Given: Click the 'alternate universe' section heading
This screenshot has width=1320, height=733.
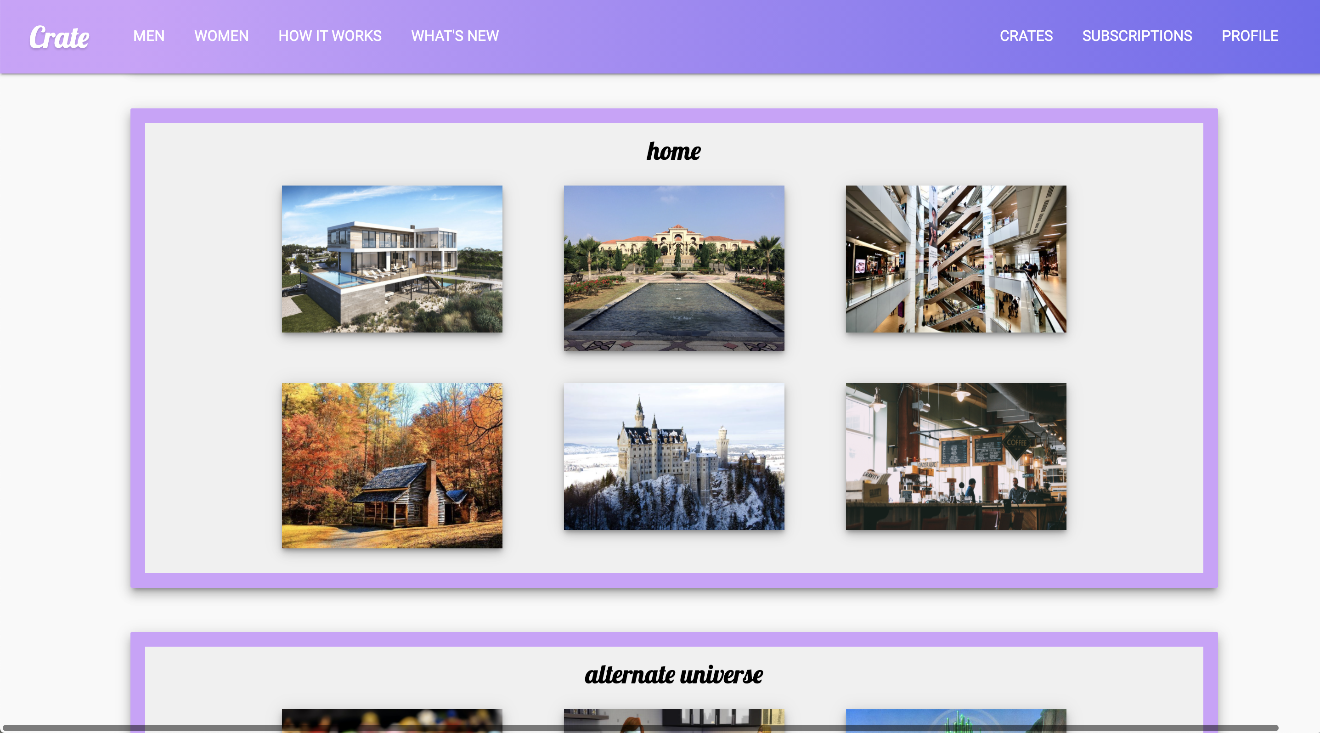Looking at the screenshot, I should [674, 675].
